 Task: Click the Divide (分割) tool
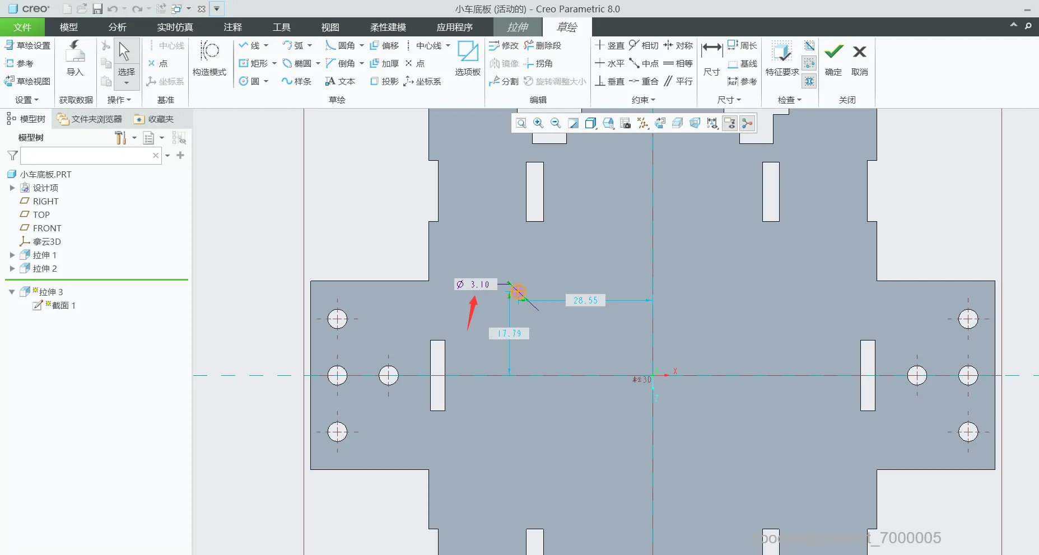tap(504, 81)
